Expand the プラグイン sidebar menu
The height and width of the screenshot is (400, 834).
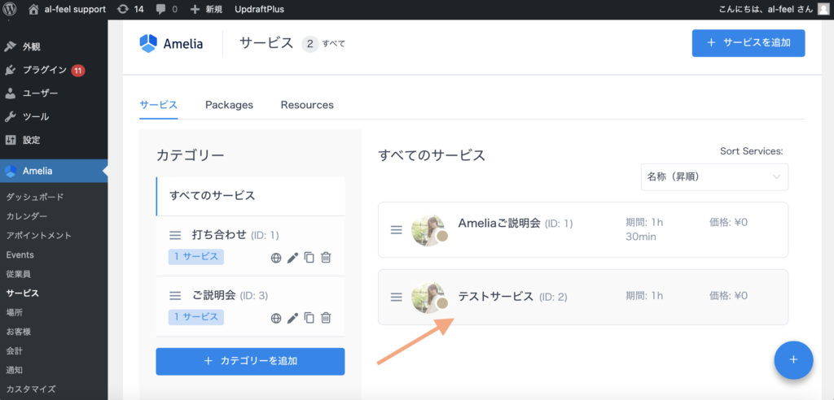click(45, 70)
